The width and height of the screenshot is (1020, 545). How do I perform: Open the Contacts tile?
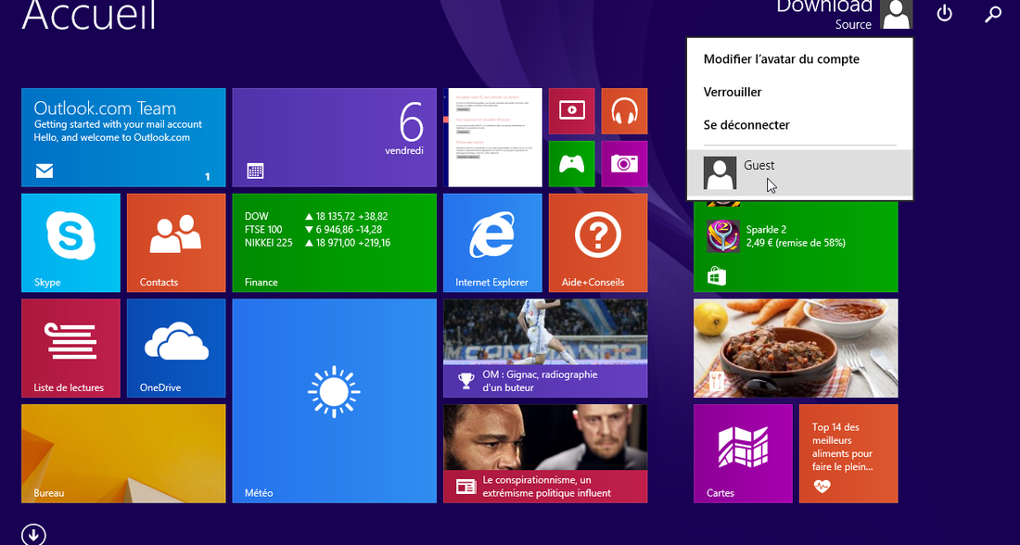[176, 243]
